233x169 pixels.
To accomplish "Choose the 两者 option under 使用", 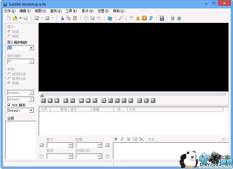I will point(10,83).
